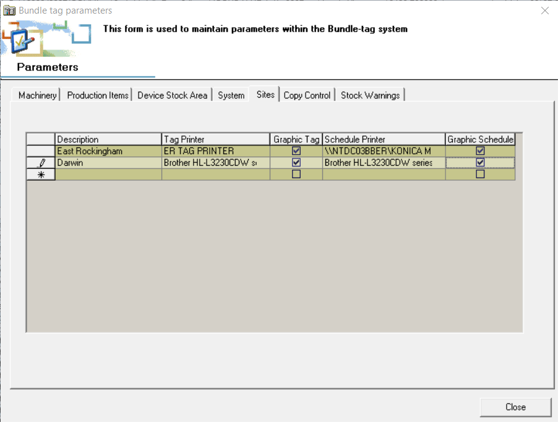Click the asterisk new record row indicator
Image resolution: width=558 pixels, height=422 pixels.
tap(40, 174)
